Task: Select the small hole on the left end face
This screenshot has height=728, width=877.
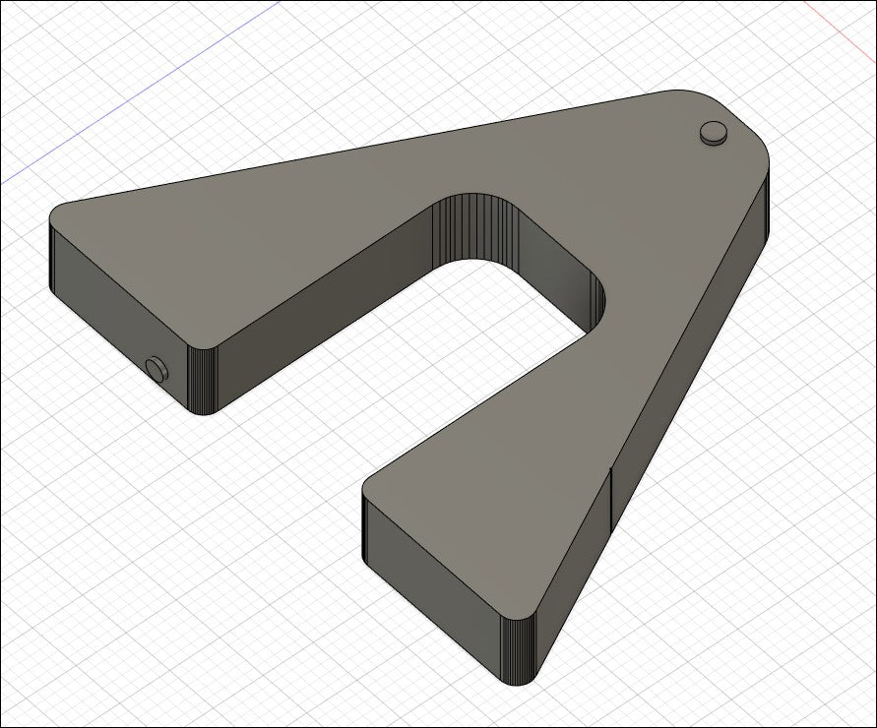Action: (155, 368)
